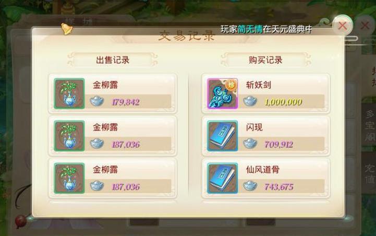This screenshot has height=236, width=376.
Task: Click the 闪现 skill book icon
Action: pyautogui.click(x=223, y=136)
